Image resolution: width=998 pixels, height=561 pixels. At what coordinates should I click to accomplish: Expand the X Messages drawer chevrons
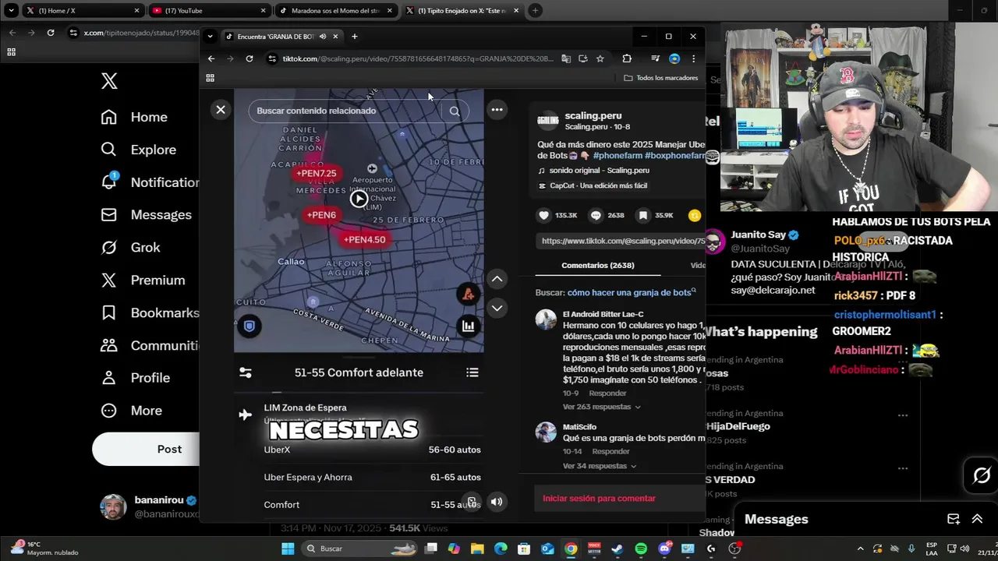pyautogui.click(x=977, y=519)
